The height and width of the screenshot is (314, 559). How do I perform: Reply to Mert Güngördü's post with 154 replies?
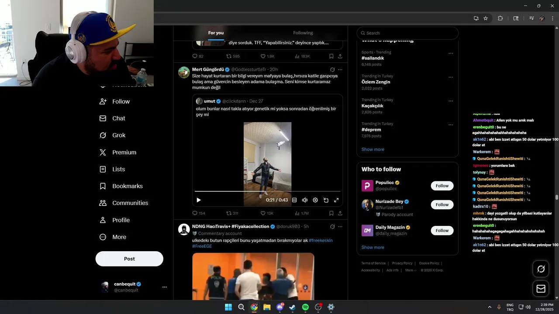(x=199, y=213)
